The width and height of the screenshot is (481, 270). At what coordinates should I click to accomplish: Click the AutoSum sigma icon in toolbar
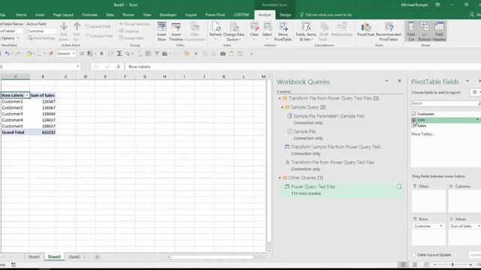(119, 53)
